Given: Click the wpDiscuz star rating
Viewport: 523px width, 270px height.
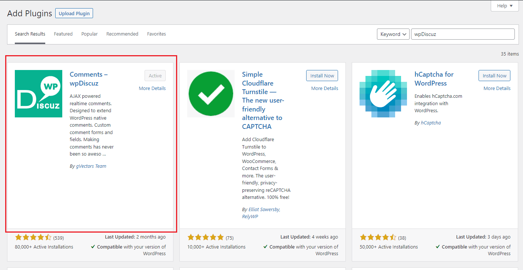Looking at the screenshot, I should [x=33, y=237].
